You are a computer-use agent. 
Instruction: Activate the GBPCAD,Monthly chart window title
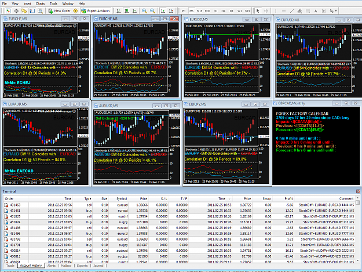[x=291, y=103]
